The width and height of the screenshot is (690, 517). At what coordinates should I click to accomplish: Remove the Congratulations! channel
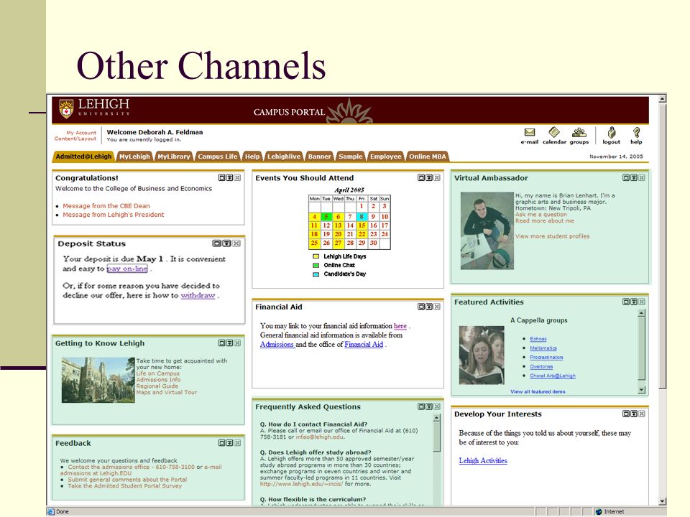point(238,177)
